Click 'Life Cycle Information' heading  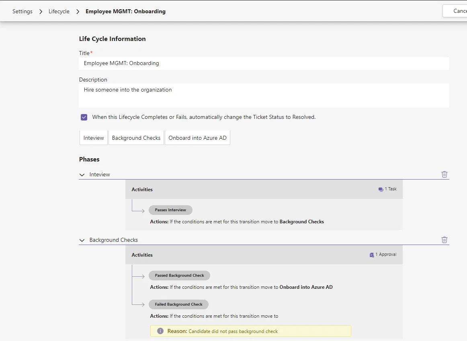[x=112, y=39]
